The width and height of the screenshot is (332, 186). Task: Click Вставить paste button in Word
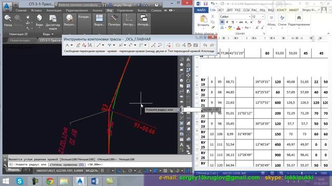point(203,21)
